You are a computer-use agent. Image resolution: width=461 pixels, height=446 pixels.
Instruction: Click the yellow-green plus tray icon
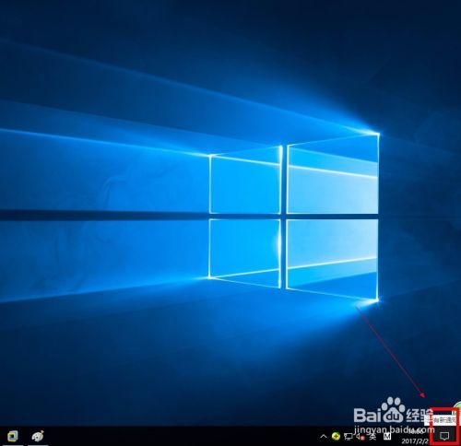336,436
